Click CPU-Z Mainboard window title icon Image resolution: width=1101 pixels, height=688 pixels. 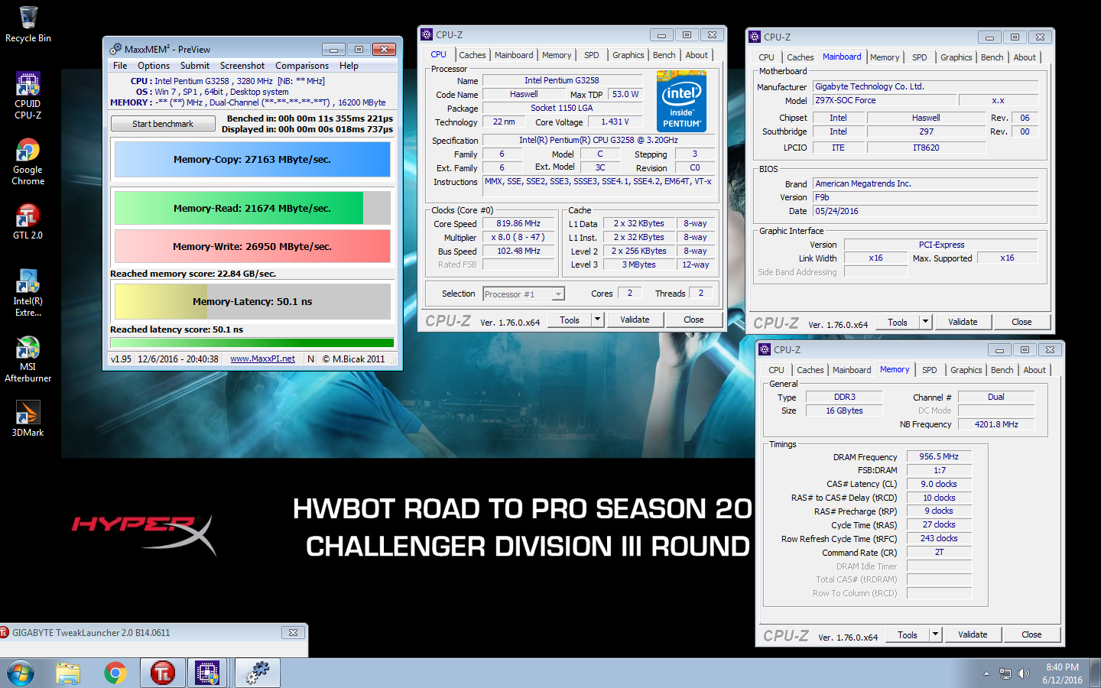(755, 37)
